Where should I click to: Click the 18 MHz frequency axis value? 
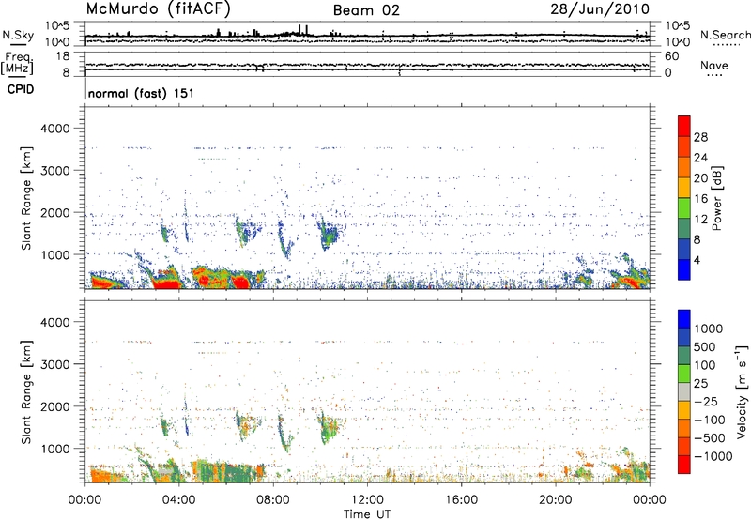click(63, 56)
